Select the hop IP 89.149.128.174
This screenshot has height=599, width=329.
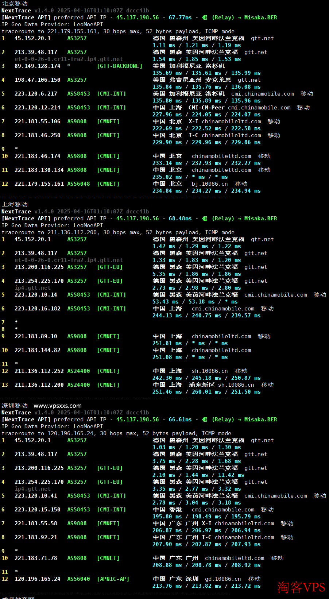point(38,66)
